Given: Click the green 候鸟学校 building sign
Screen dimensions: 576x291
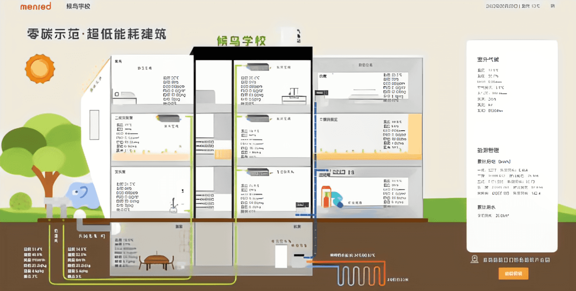Looking at the screenshot, I should pyautogui.click(x=241, y=41).
